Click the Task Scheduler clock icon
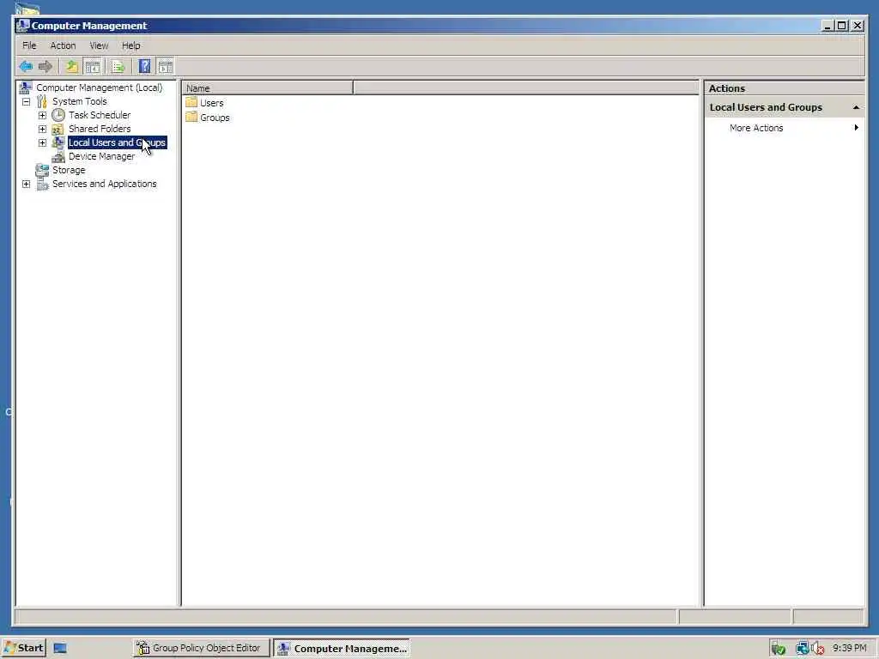This screenshot has height=659, width=879. tap(58, 115)
